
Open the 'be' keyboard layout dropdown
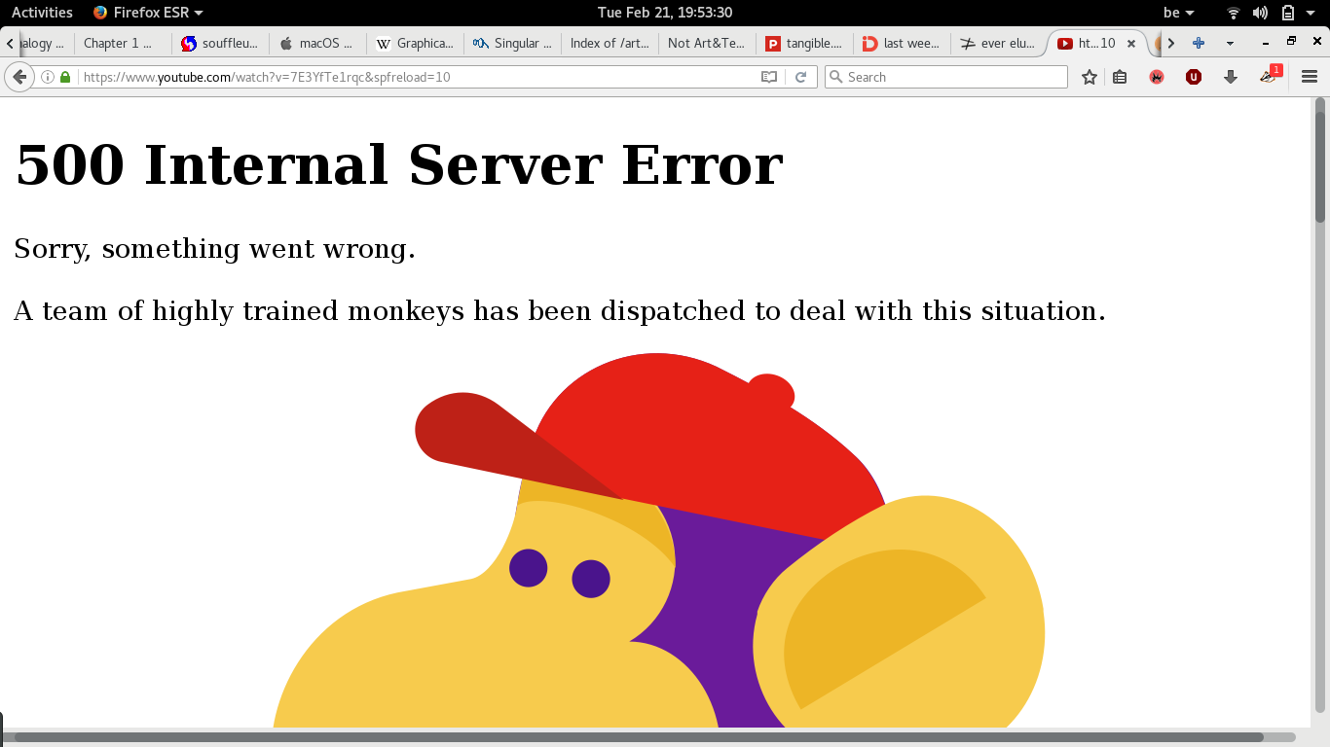(1178, 13)
